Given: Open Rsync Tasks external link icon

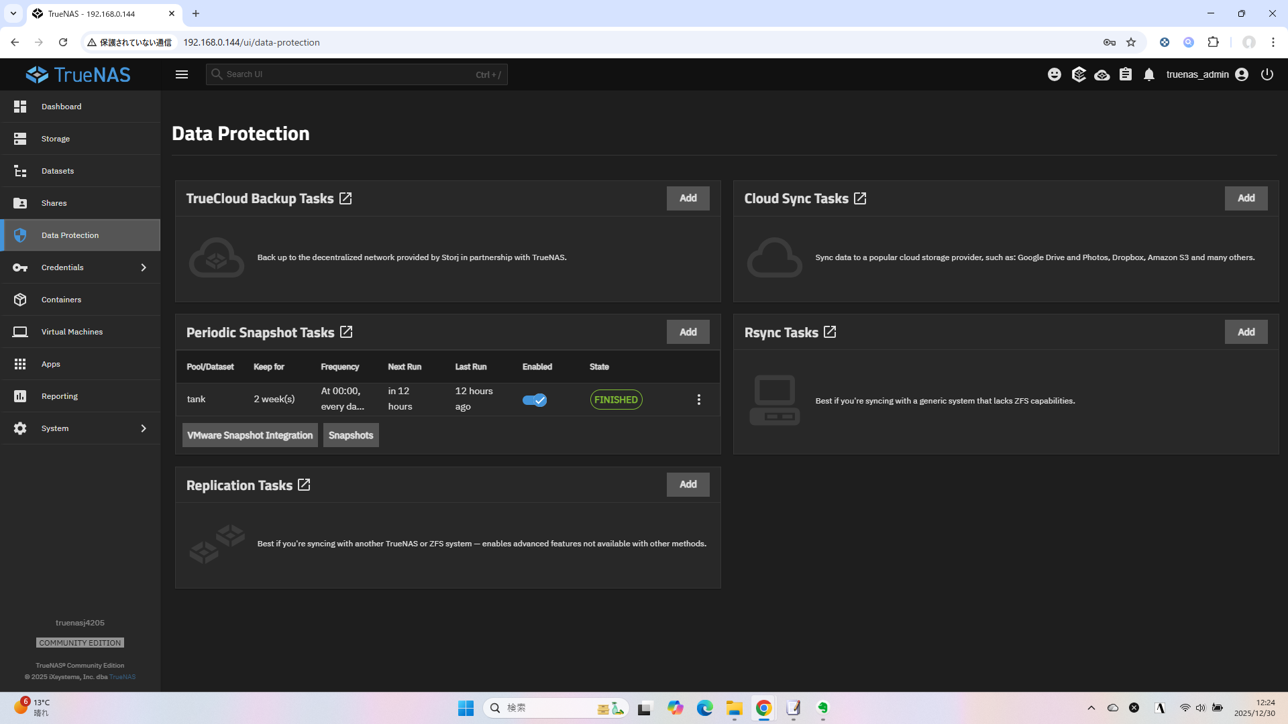Looking at the screenshot, I should (830, 332).
